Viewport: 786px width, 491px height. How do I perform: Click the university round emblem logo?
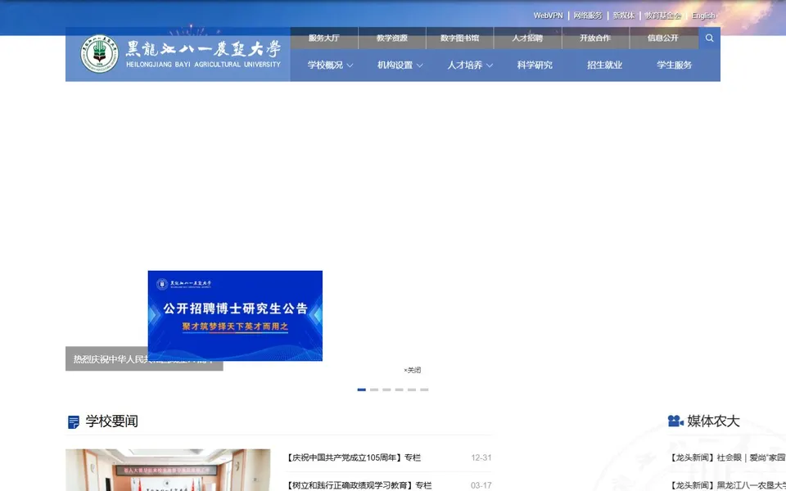99,54
